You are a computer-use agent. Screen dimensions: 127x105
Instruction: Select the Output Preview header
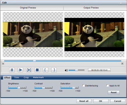[x=91, y=8]
